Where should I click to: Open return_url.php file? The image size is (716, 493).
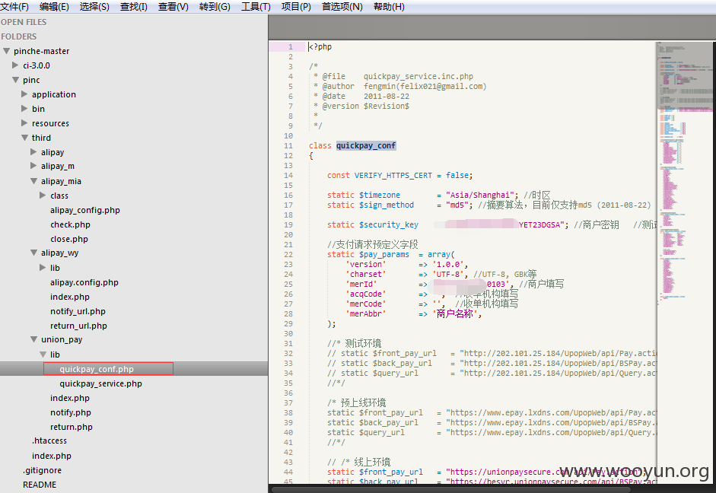pos(78,326)
